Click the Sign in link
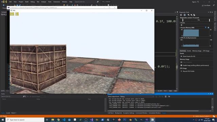Viewport: 217px width, 122px height. click(194, 2)
